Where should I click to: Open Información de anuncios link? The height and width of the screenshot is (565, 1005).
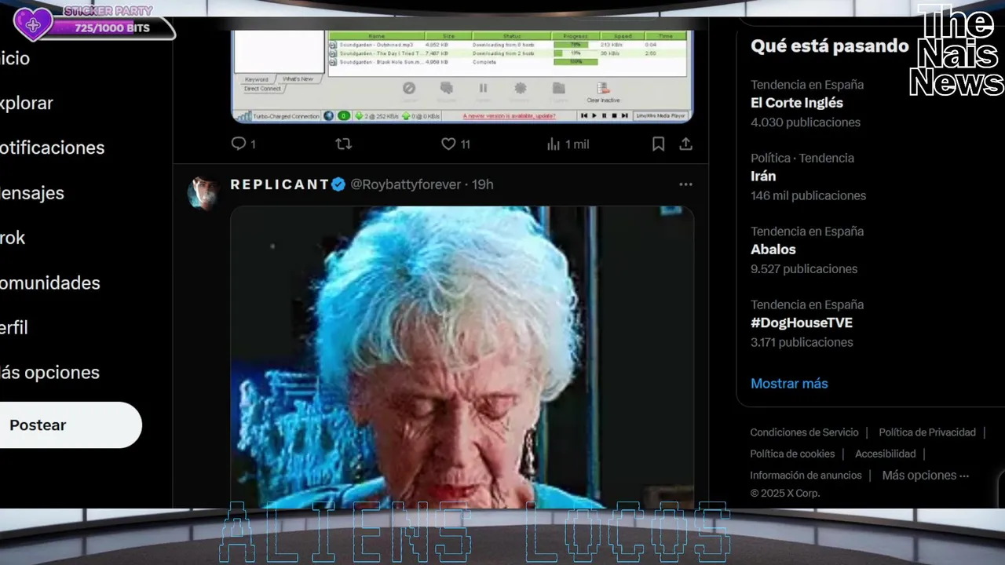click(x=806, y=476)
